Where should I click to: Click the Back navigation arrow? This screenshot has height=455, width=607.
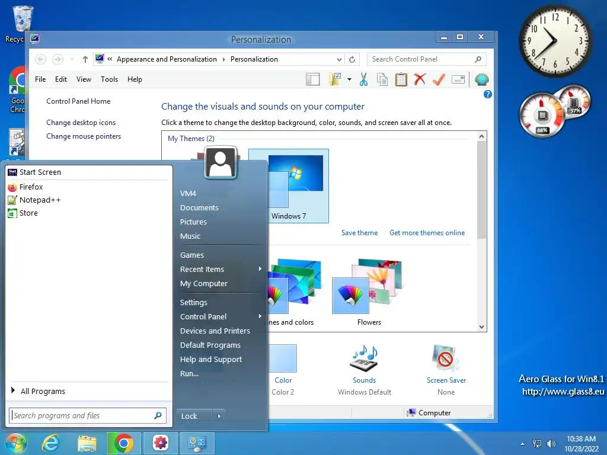tap(41, 59)
